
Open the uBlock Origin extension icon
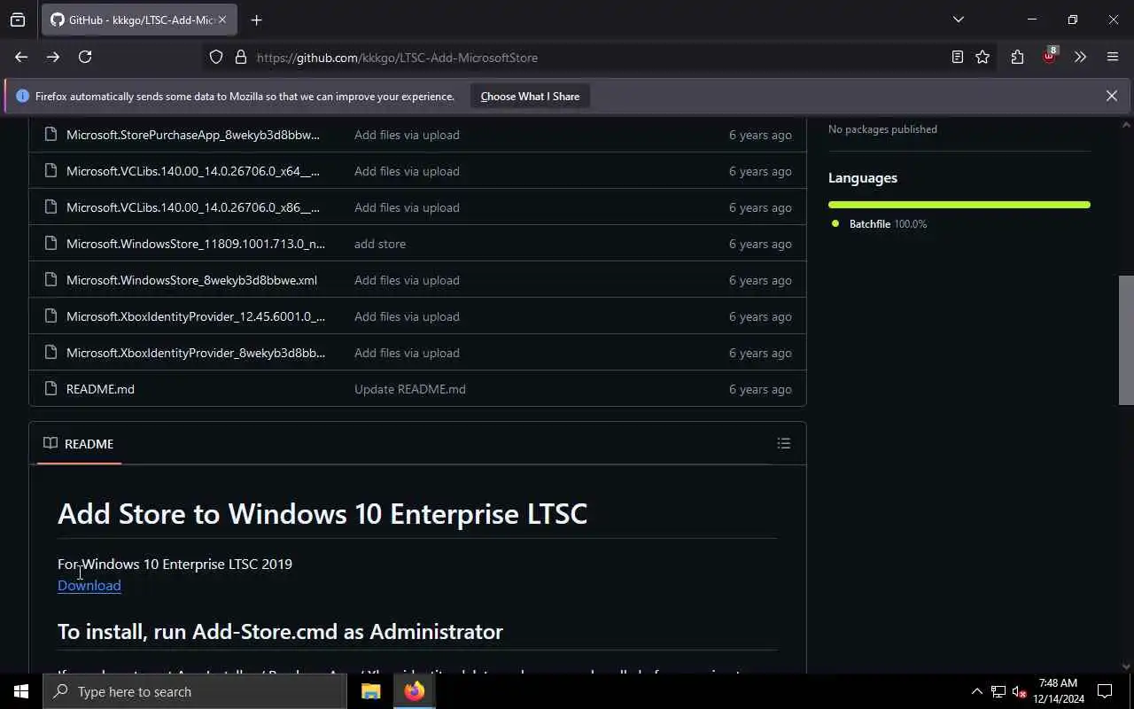(1049, 57)
